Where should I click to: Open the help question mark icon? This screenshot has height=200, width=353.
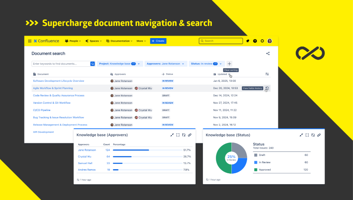(x=255, y=41)
